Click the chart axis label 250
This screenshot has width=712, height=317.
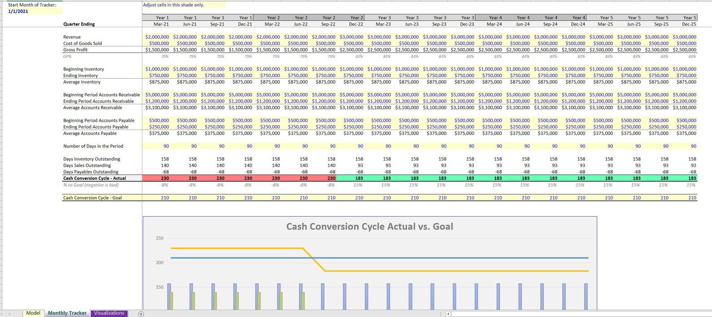[160, 238]
